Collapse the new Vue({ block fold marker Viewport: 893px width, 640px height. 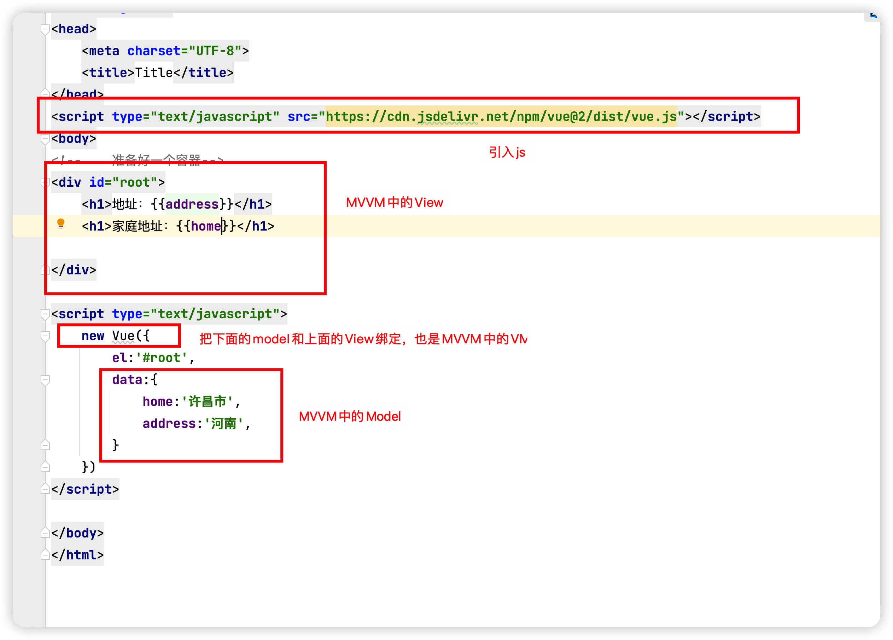45,336
